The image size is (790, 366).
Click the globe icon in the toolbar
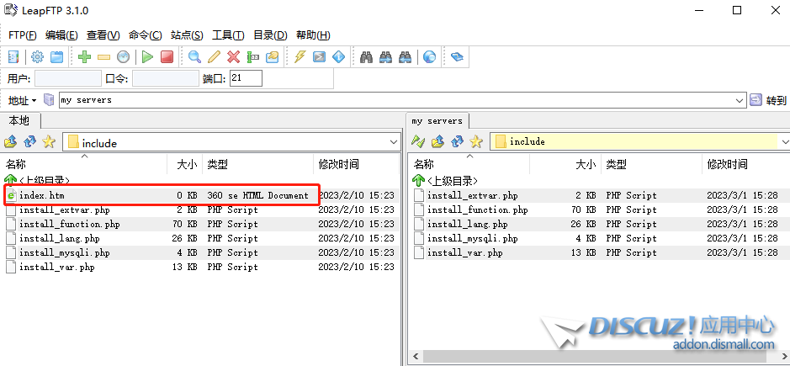click(430, 57)
